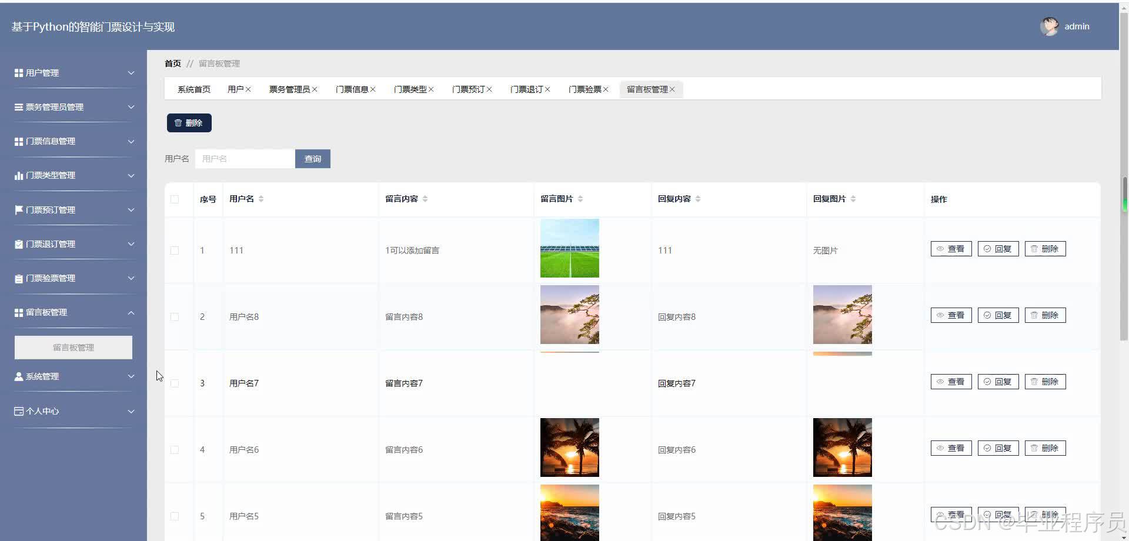
Task: Close the 门票验票 tab with its X
Action: tap(606, 89)
